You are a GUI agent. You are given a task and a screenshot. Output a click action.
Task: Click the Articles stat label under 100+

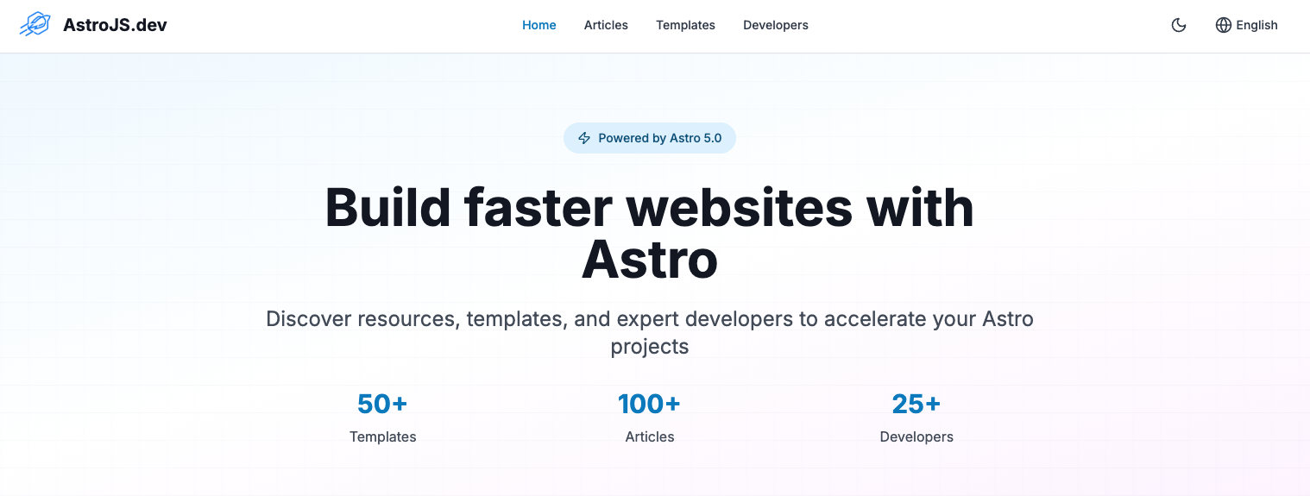click(650, 436)
